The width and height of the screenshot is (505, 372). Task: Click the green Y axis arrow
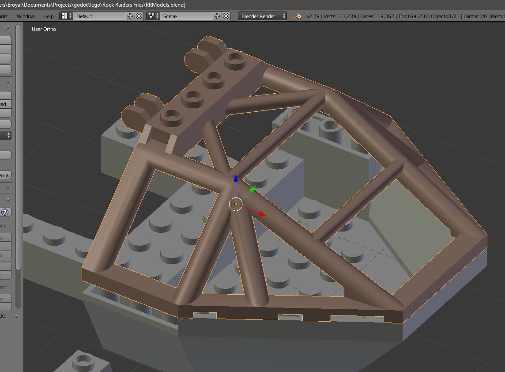(253, 189)
